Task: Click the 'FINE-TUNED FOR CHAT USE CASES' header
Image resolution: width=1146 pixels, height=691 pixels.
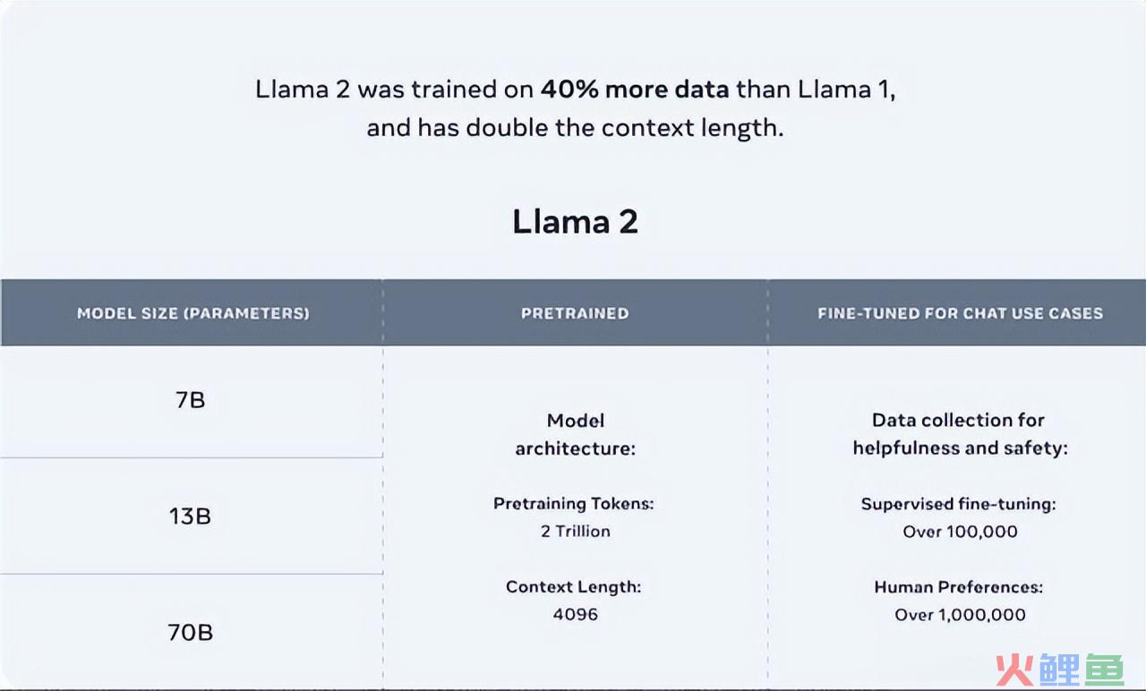Action: tap(960, 313)
